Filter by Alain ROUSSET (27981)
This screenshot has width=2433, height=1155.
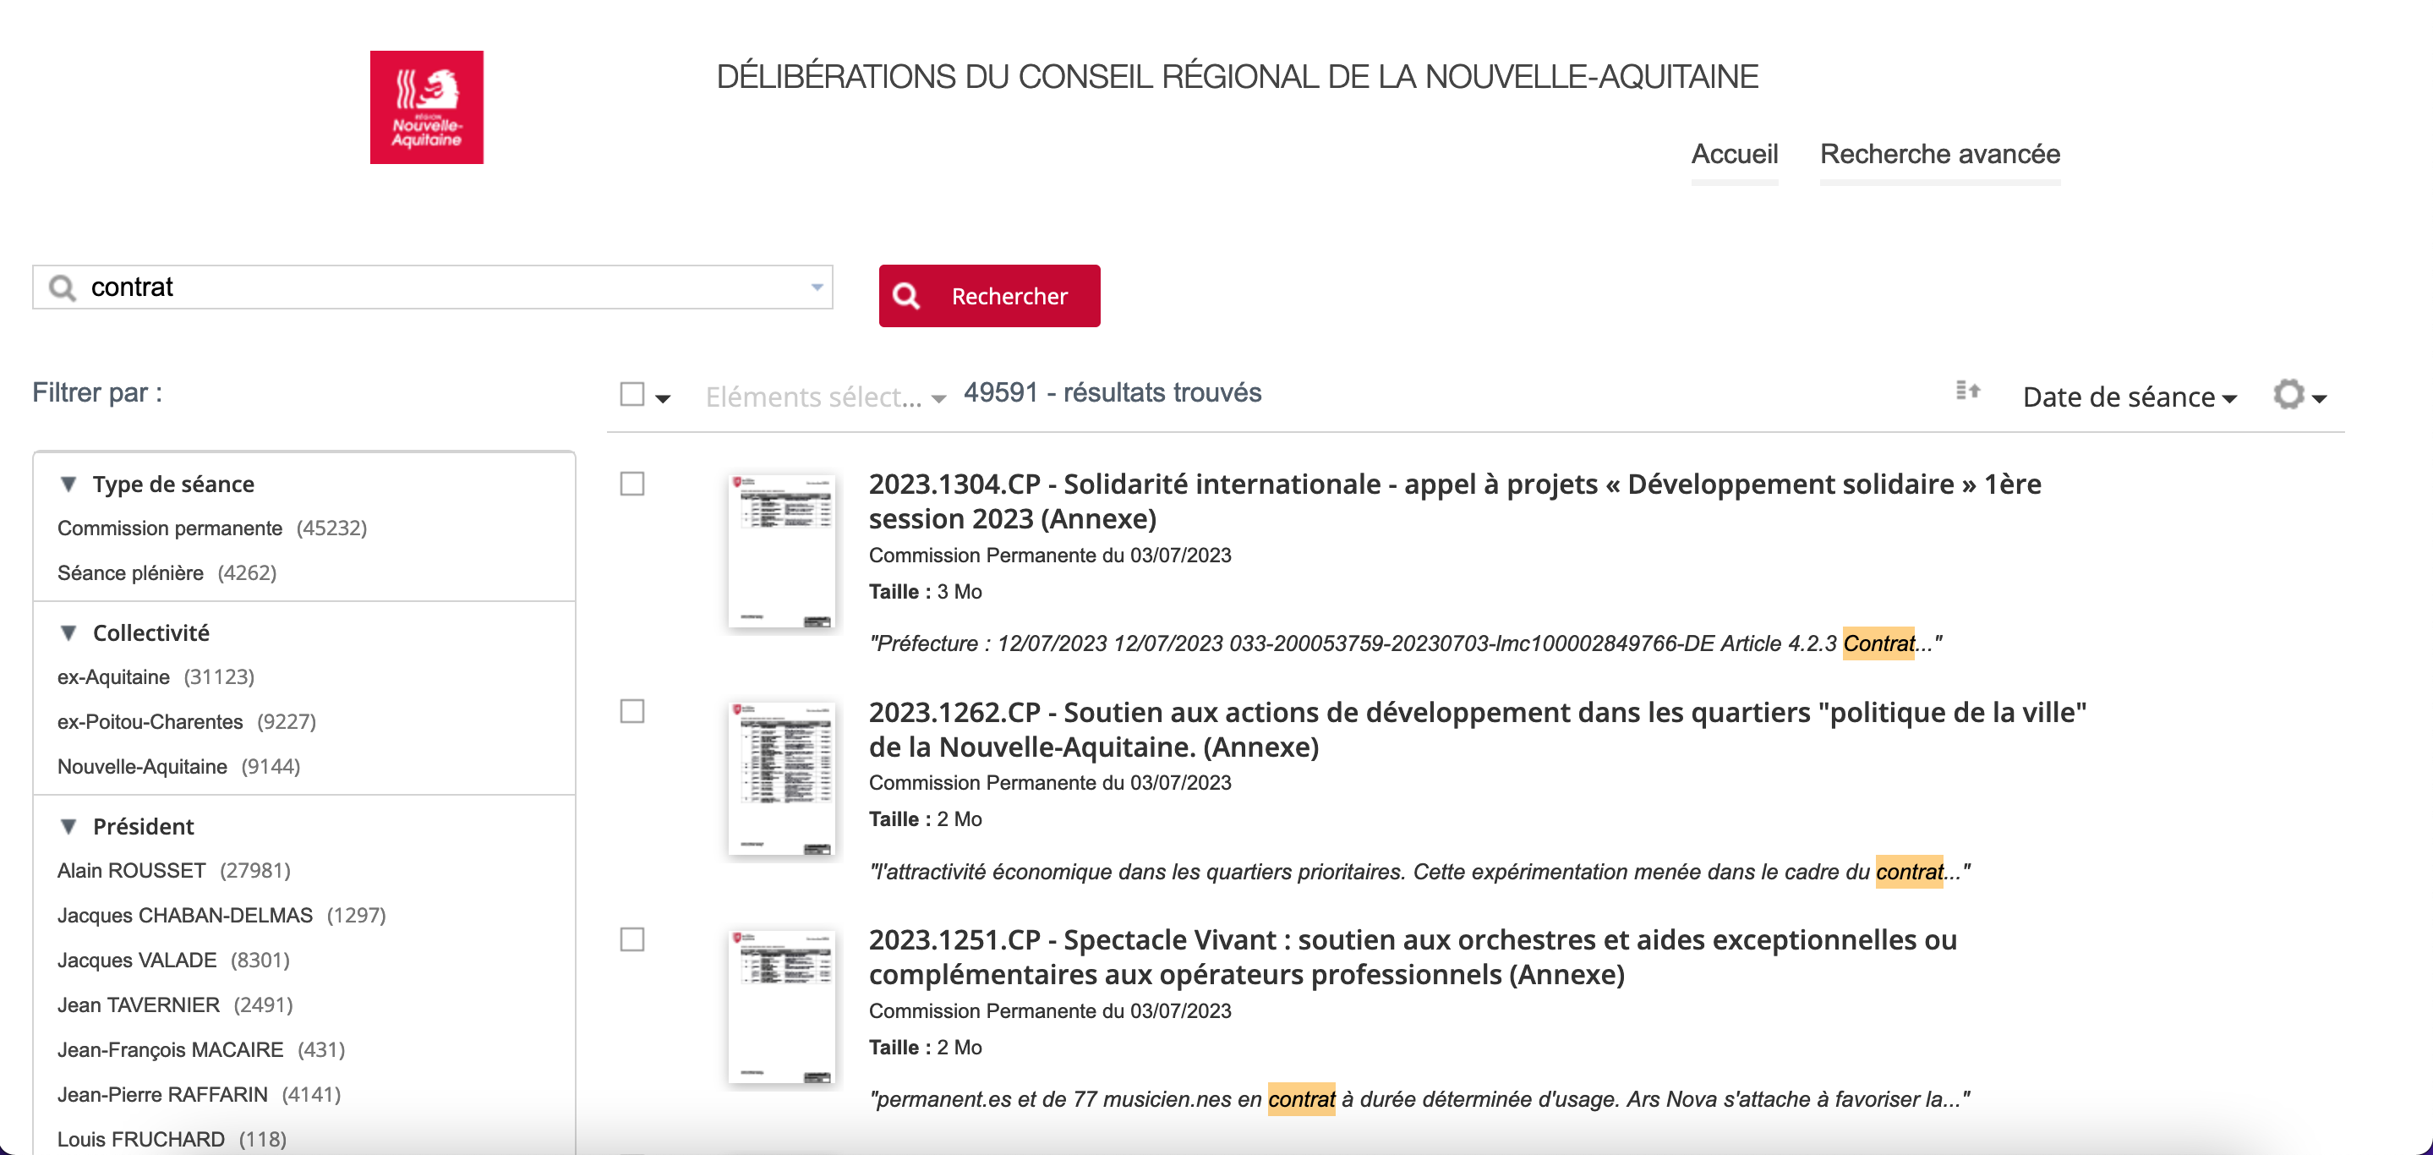pos(174,871)
